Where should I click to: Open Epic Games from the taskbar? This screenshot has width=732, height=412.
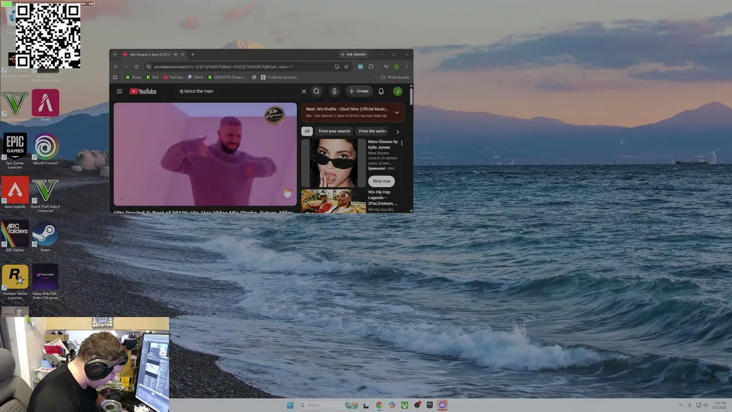[x=429, y=405]
